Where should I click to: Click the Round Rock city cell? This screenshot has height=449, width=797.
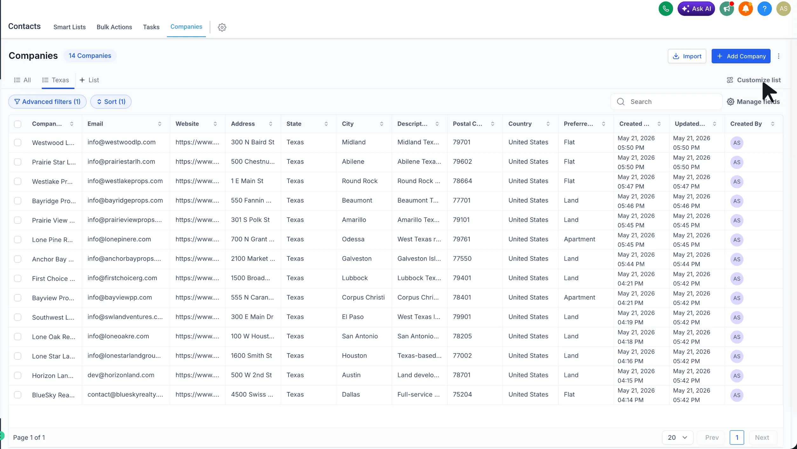360,181
